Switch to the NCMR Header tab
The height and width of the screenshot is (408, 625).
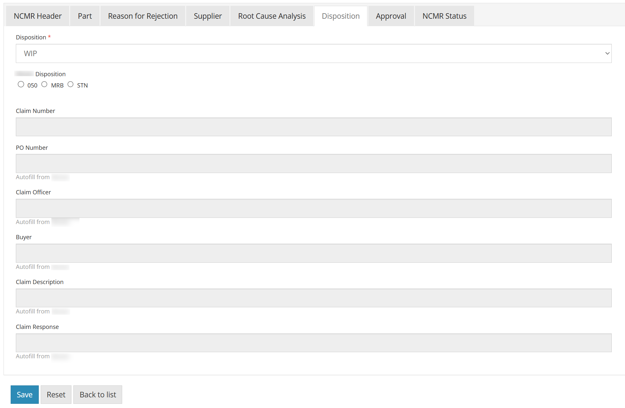pos(37,15)
